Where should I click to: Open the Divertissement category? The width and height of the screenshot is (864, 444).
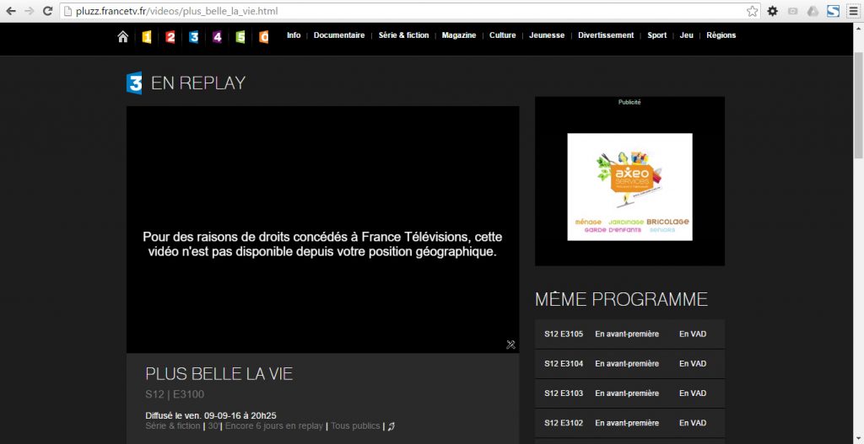pos(606,35)
